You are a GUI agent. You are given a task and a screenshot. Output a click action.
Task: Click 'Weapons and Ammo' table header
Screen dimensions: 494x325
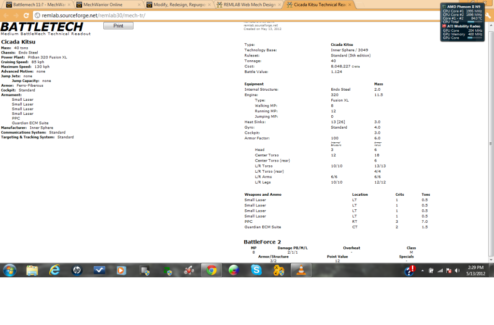(x=263, y=194)
